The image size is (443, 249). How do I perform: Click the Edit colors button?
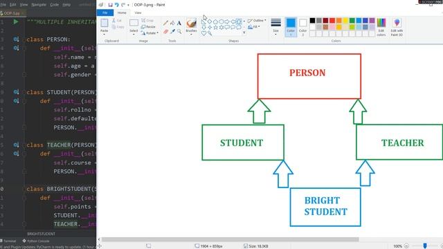381,27
